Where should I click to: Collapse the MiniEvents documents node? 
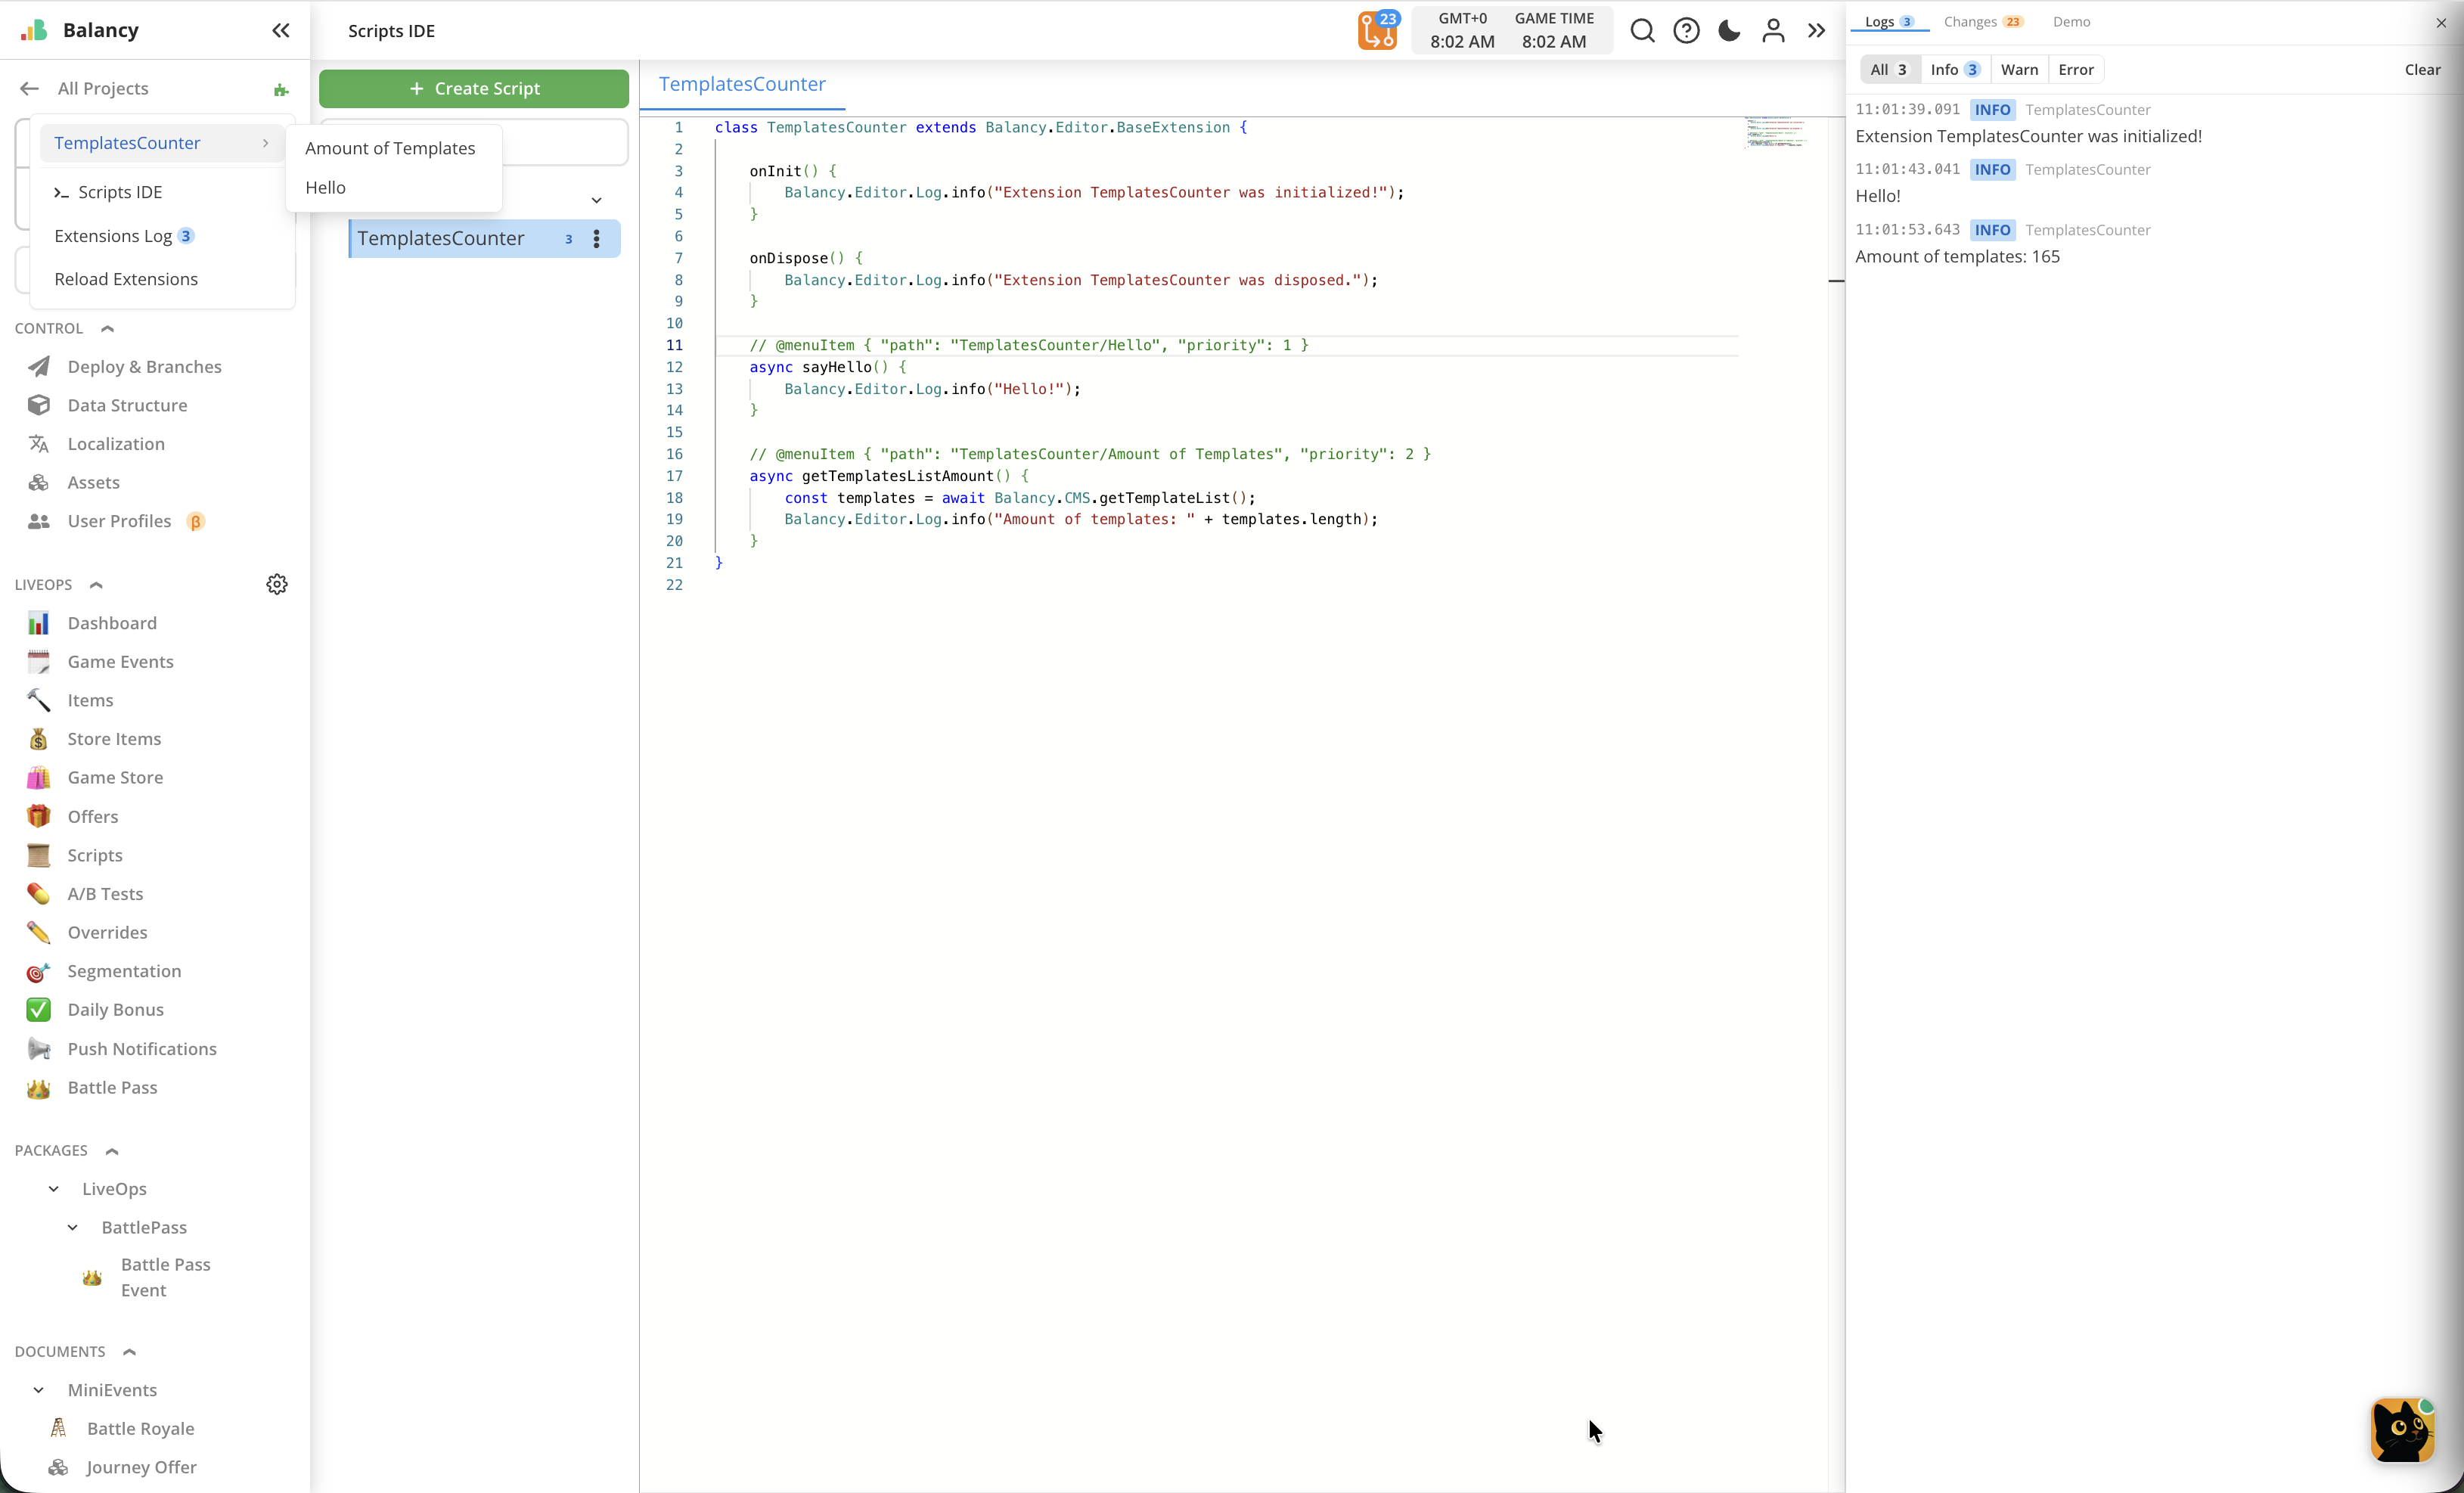[39, 1390]
